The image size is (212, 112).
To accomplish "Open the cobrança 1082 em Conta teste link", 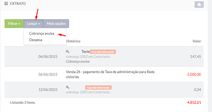I will click(x=88, y=57).
